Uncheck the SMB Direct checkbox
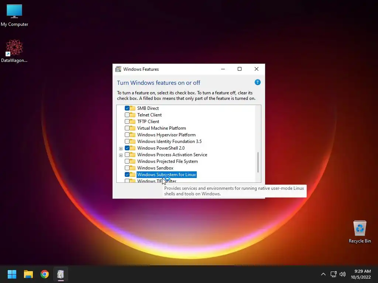 127,108
